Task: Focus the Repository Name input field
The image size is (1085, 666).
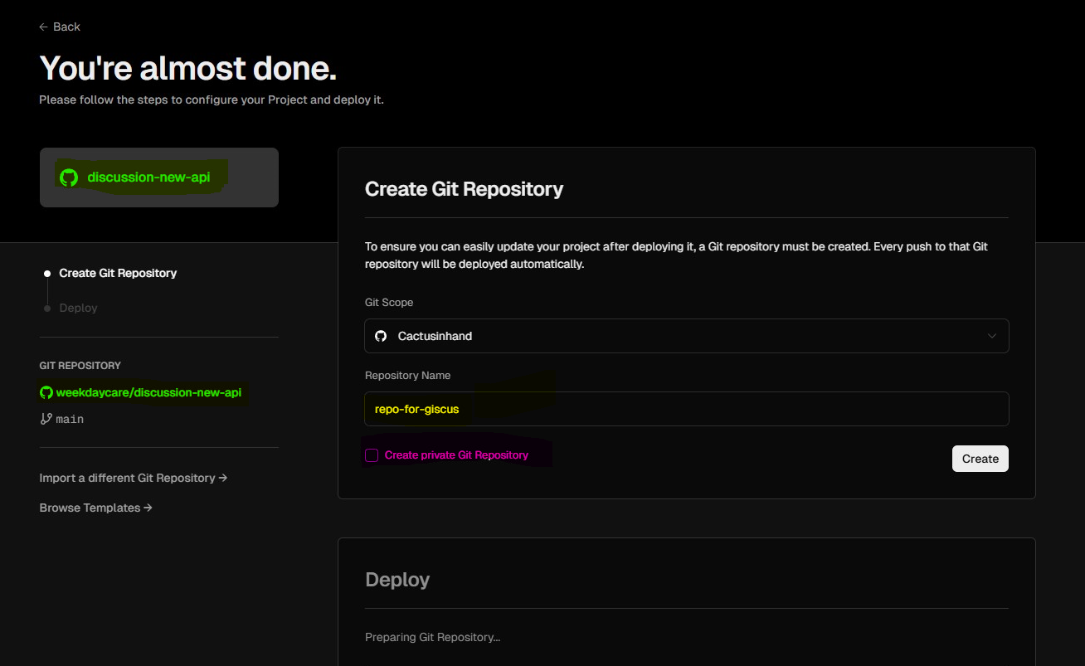Action: coord(685,409)
